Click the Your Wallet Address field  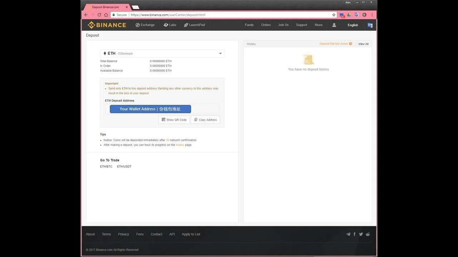click(150, 109)
